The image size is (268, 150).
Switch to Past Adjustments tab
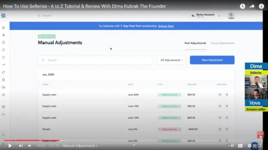195,43
